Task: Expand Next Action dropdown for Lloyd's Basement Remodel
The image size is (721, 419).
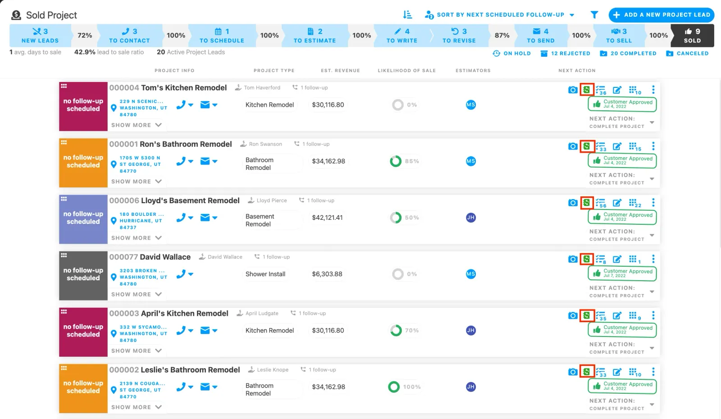Action: click(x=652, y=236)
